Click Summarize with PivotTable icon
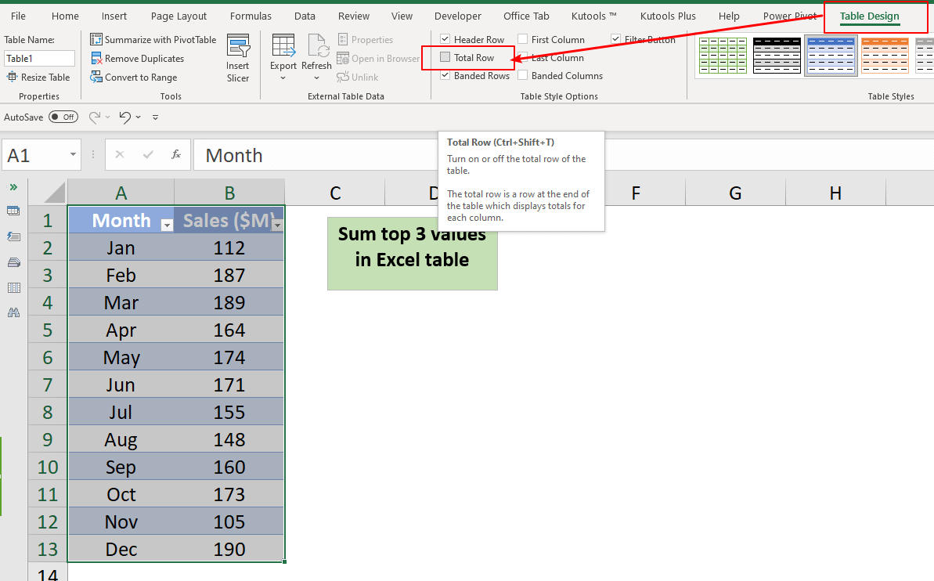 (96, 40)
